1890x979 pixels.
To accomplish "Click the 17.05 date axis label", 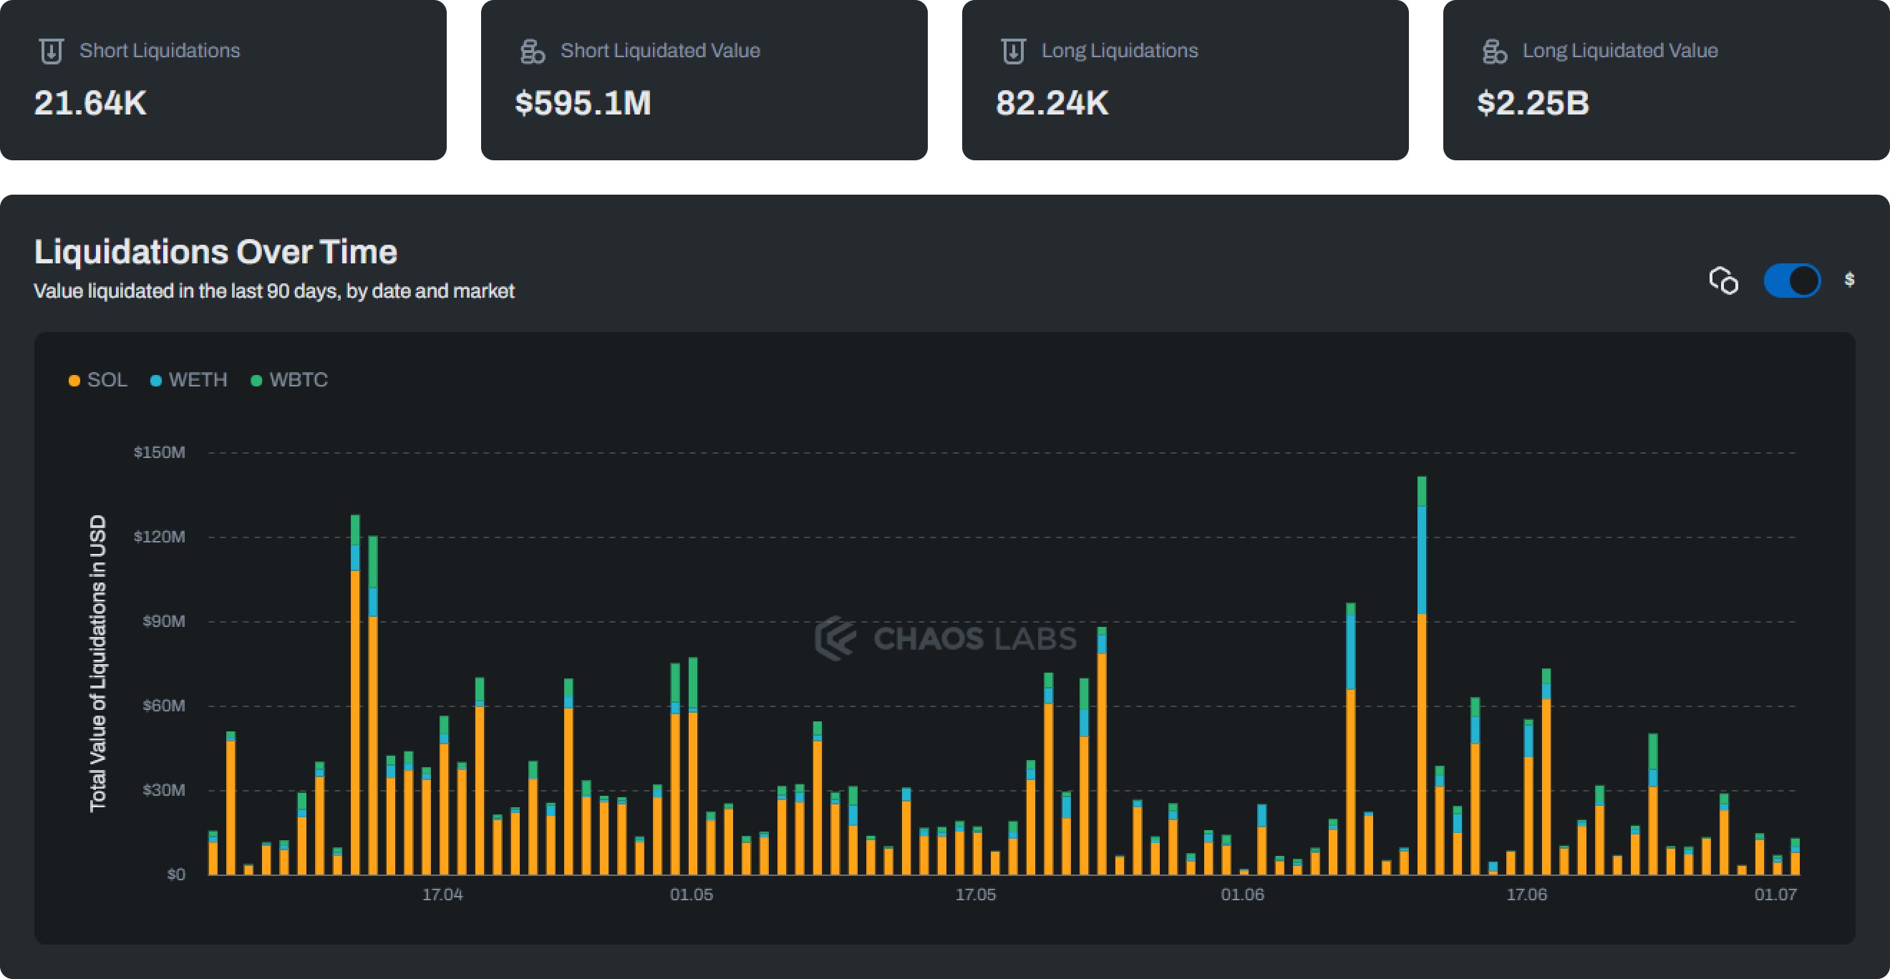I will (976, 895).
